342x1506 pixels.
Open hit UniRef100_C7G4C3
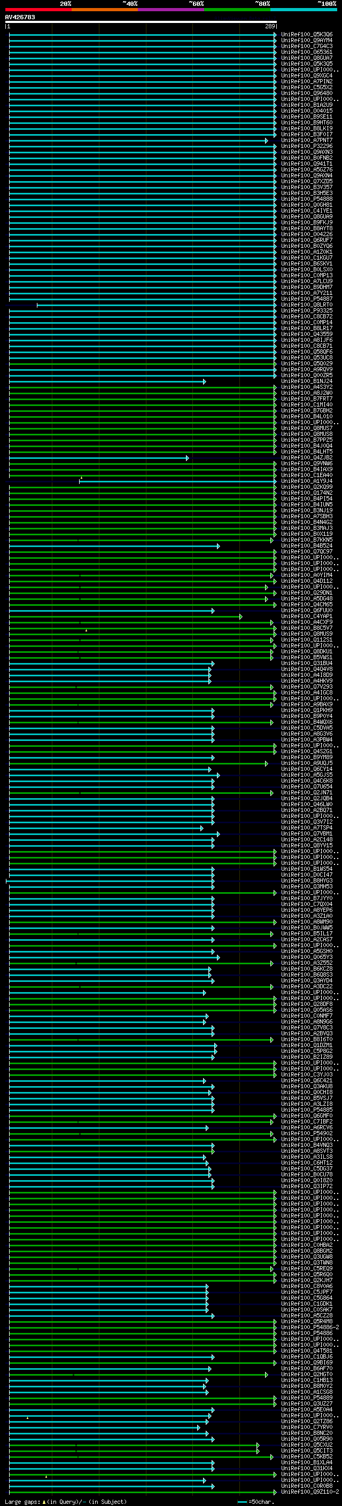point(307,46)
